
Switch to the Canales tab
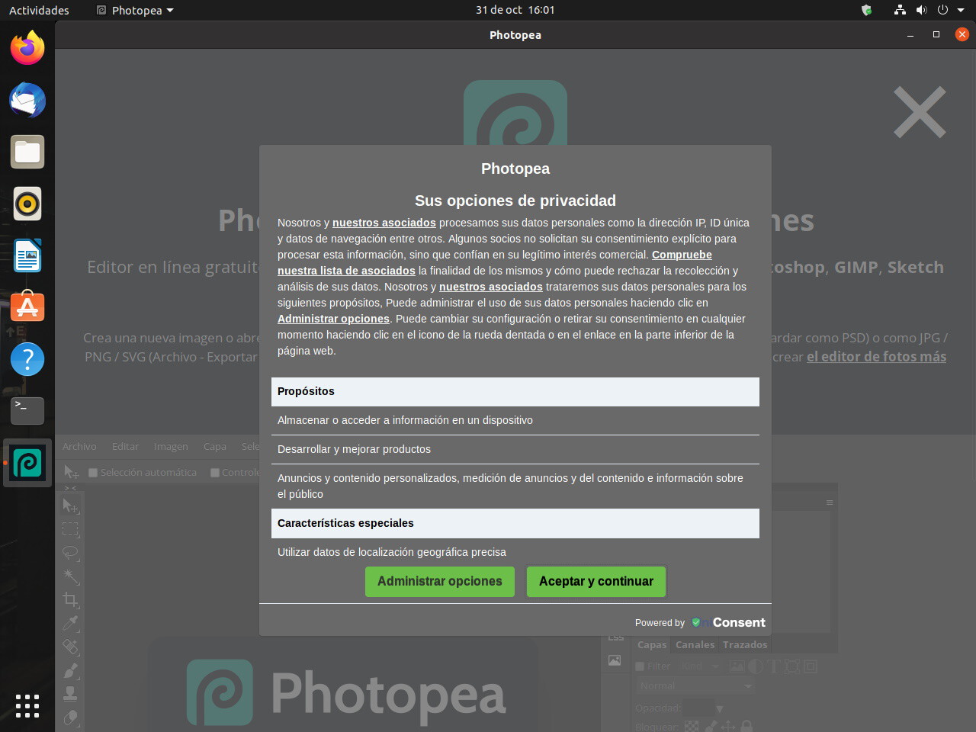click(x=695, y=645)
